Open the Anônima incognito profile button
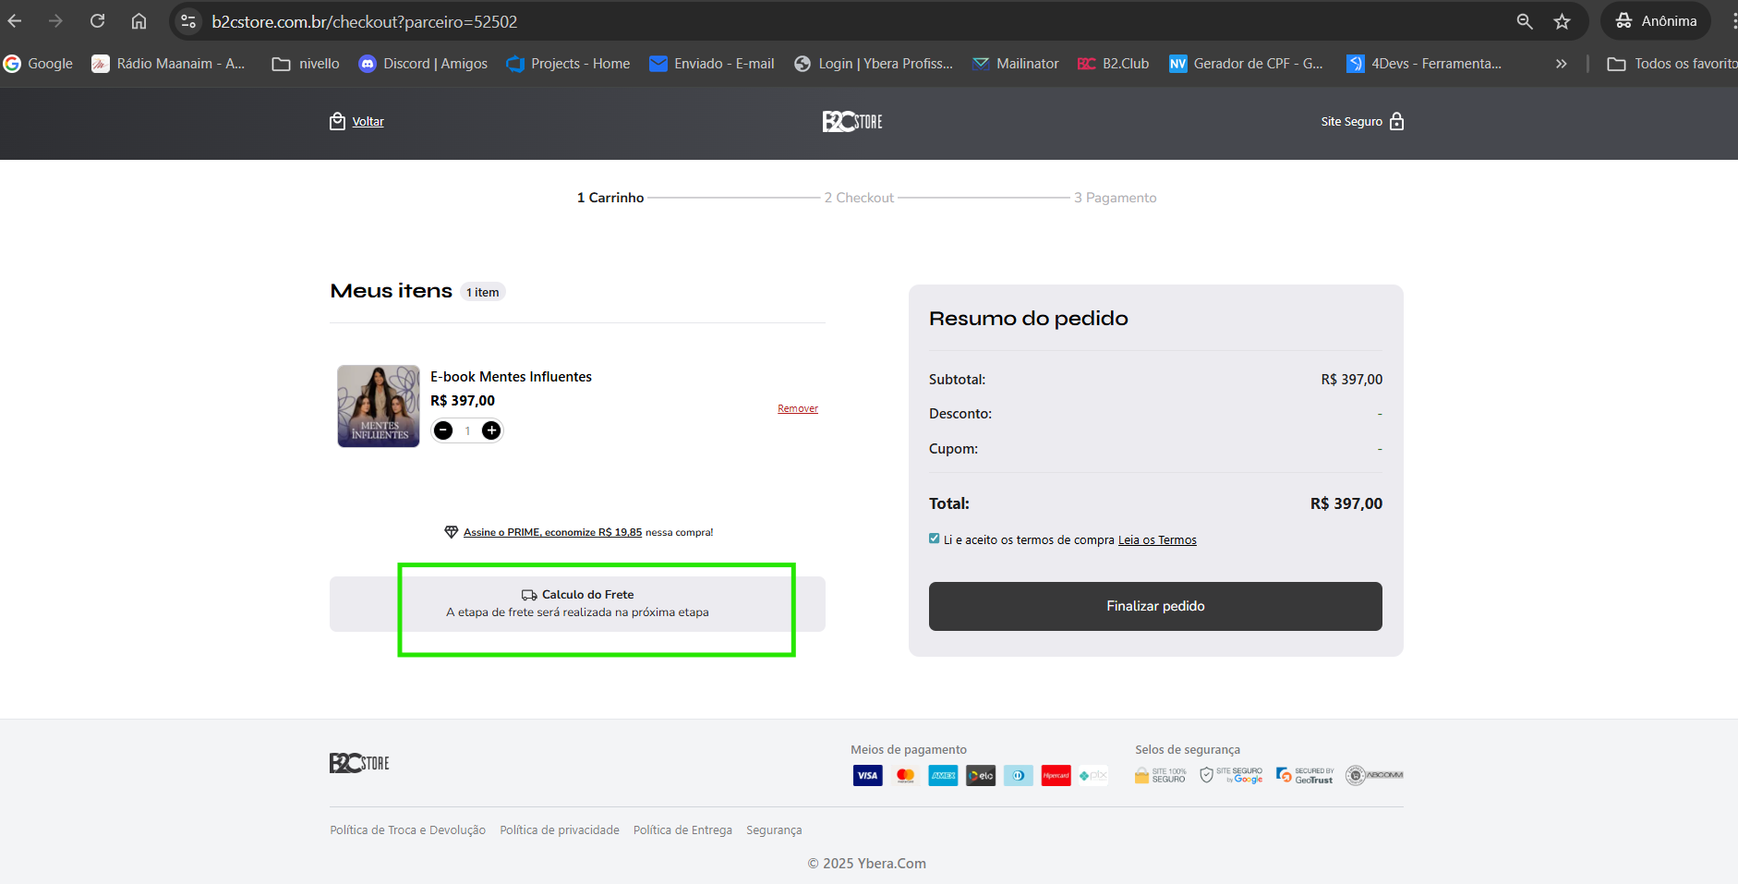Screen dimensions: 1738x884 pyautogui.click(x=1656, y=21)
